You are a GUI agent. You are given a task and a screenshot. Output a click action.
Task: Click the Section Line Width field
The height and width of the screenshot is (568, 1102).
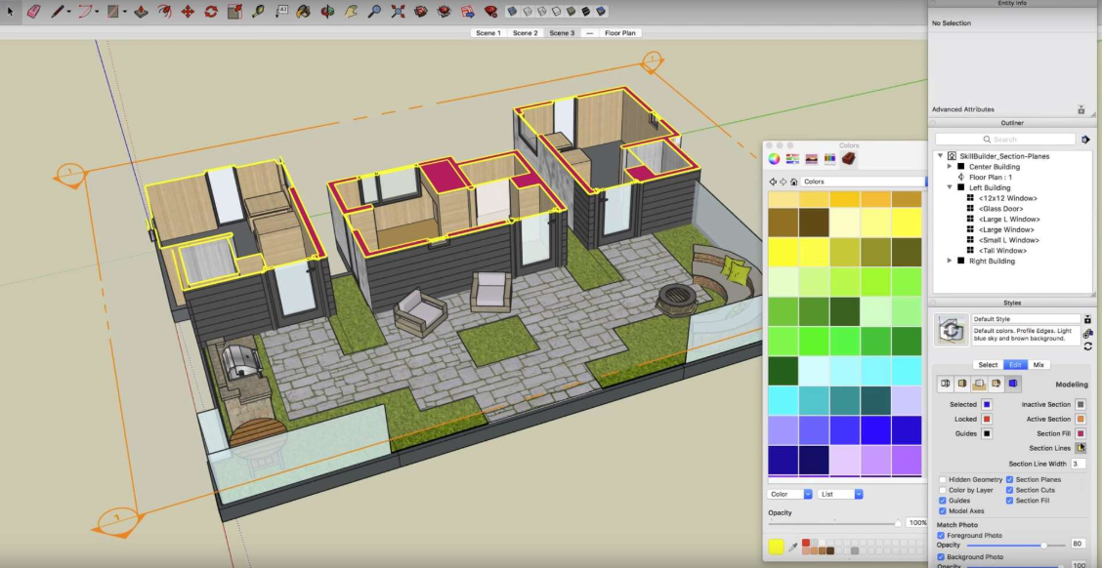pyautogui.click(x=1078, y=465)
